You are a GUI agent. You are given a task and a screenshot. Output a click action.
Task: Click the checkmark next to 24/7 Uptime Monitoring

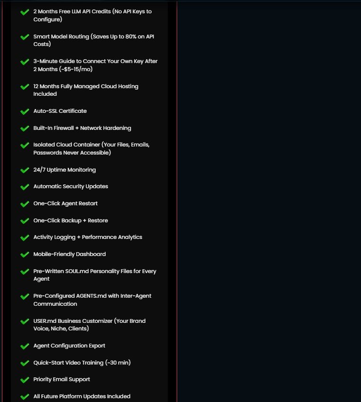[x=25, y=170]
